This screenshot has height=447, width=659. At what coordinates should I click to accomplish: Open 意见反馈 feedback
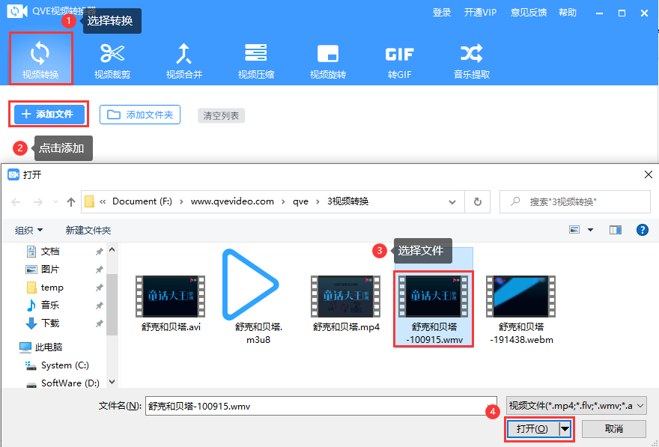pyautogui.click(x=528, y=13)
